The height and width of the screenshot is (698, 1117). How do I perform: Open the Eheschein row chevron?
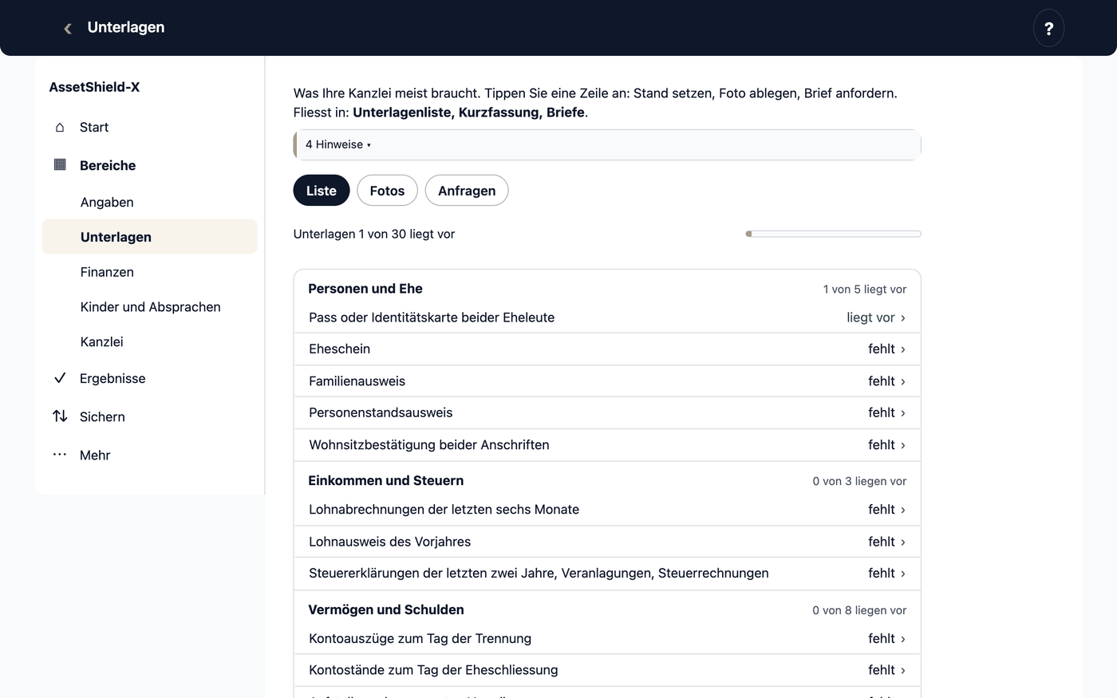903,349
